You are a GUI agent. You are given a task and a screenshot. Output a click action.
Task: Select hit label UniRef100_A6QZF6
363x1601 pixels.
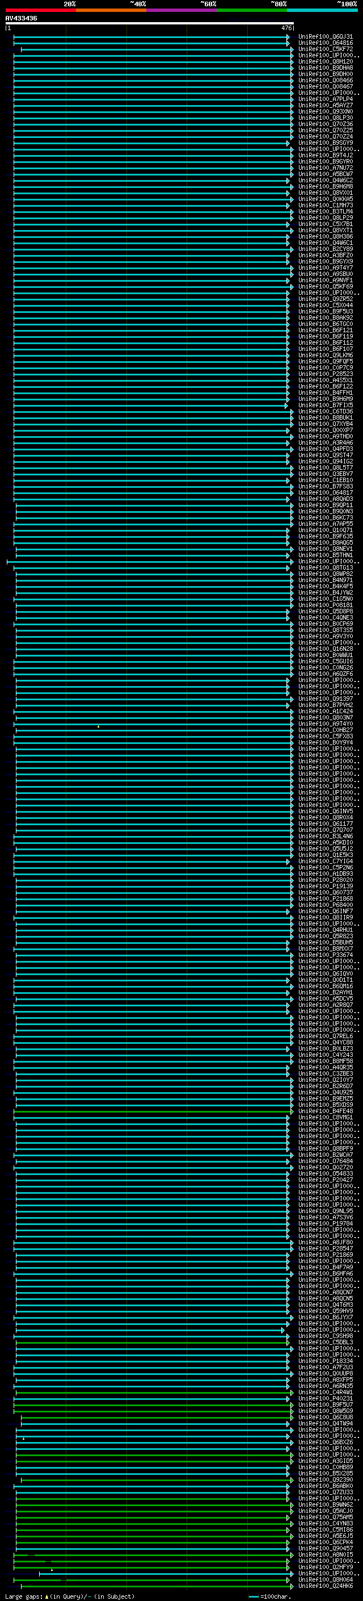(326, 674)
